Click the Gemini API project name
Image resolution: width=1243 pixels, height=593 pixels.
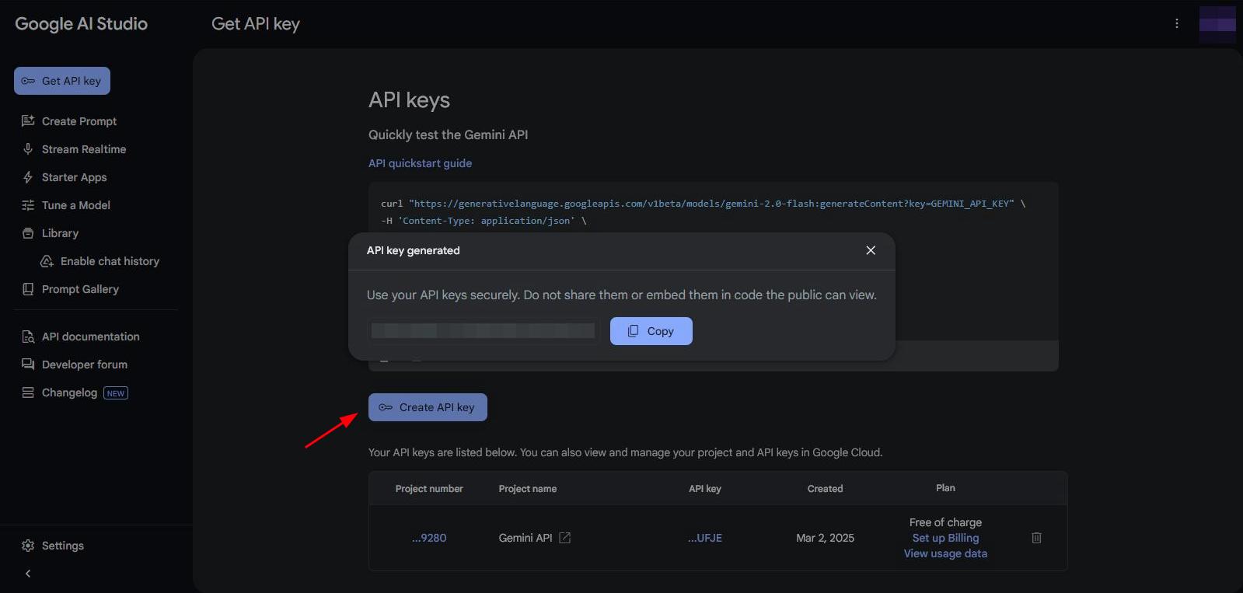(x=525, y=538)
